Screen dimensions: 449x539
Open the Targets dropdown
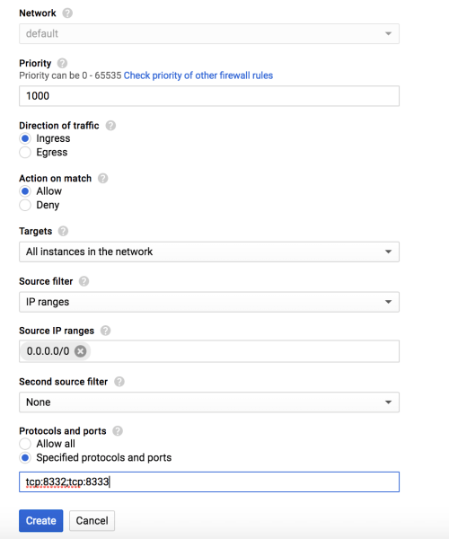[209, 252]
